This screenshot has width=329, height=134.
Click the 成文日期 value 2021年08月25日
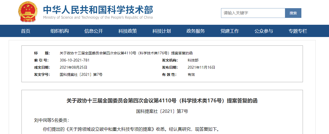[x=73, y=67]
